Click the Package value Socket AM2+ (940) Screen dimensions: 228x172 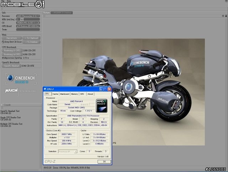pos(77,108)
